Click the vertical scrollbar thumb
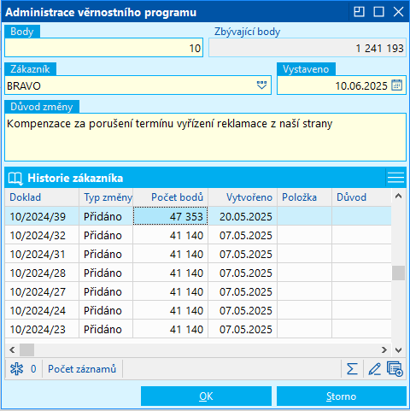Viewport: 410px width, 411px height. point(398,273)
